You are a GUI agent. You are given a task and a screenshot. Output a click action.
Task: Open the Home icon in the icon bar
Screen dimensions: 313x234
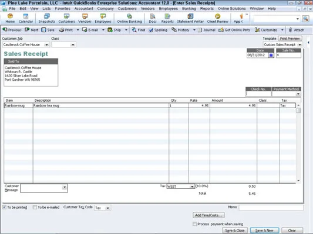click(10, 18)
